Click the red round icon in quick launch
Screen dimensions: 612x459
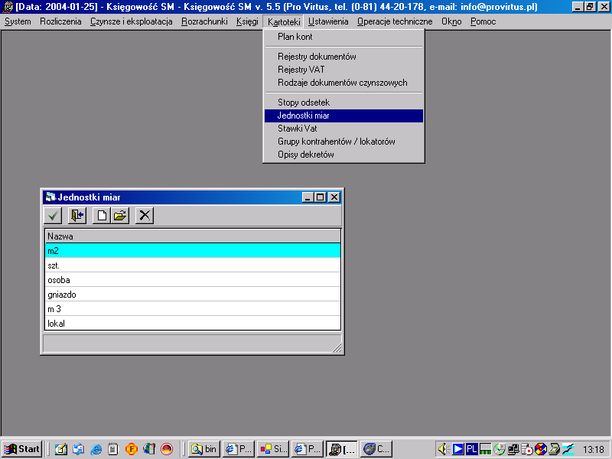167,449
